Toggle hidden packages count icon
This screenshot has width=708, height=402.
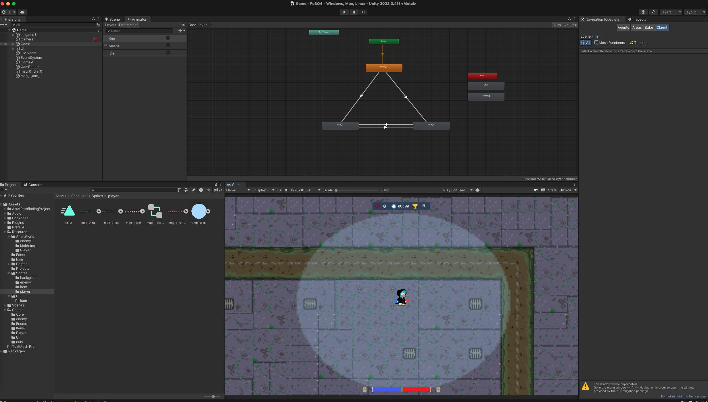pyautogui.click(x=218, y=190)
